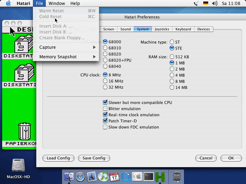The height and width of the screenshot is (184, 246).
Task: Enable Blitter emulation checkbox
Action: [x=122, y=109]
